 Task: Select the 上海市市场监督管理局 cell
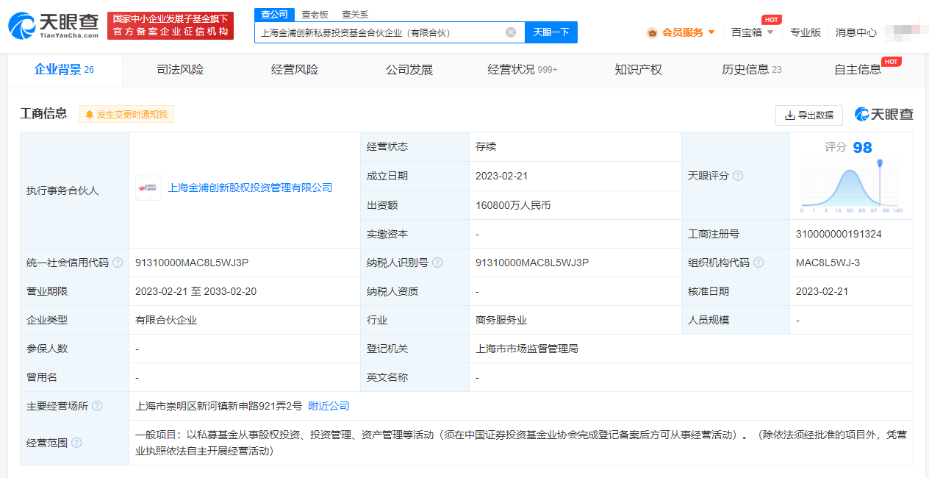527,349
